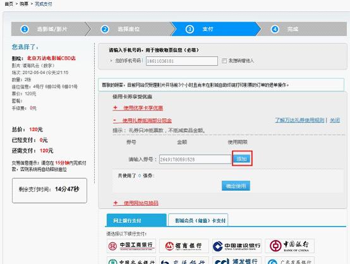The width and height of the screenshot is (350, 264).
Task: Click the step 2 seat selection icon
Action: point(105,29)
